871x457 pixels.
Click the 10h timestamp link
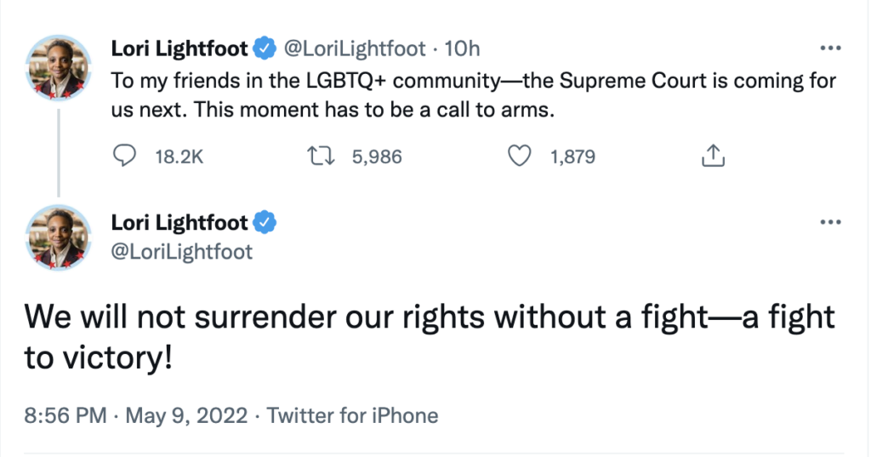[463, 49]
